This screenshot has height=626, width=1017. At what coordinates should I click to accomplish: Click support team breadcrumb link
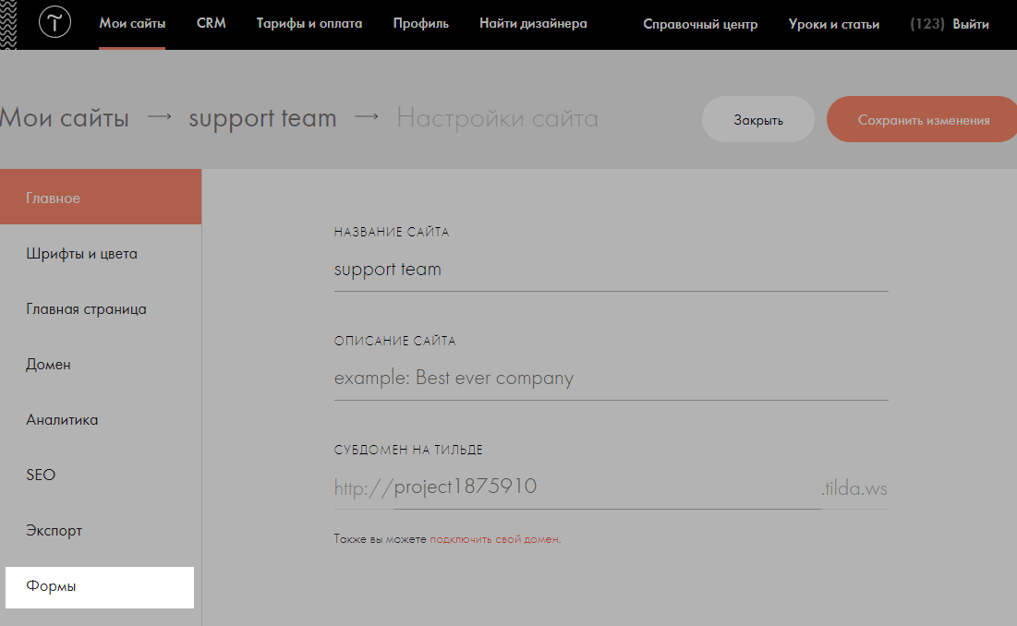[262, 119]
